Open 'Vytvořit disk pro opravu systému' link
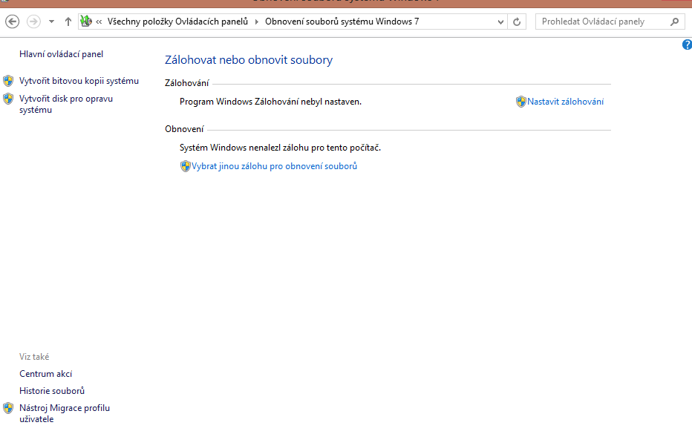 [x=66, y=104]
